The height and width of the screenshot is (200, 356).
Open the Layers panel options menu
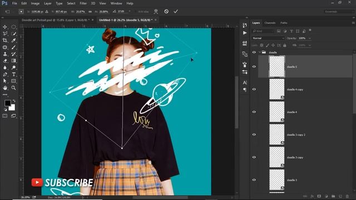pos(353,23)
